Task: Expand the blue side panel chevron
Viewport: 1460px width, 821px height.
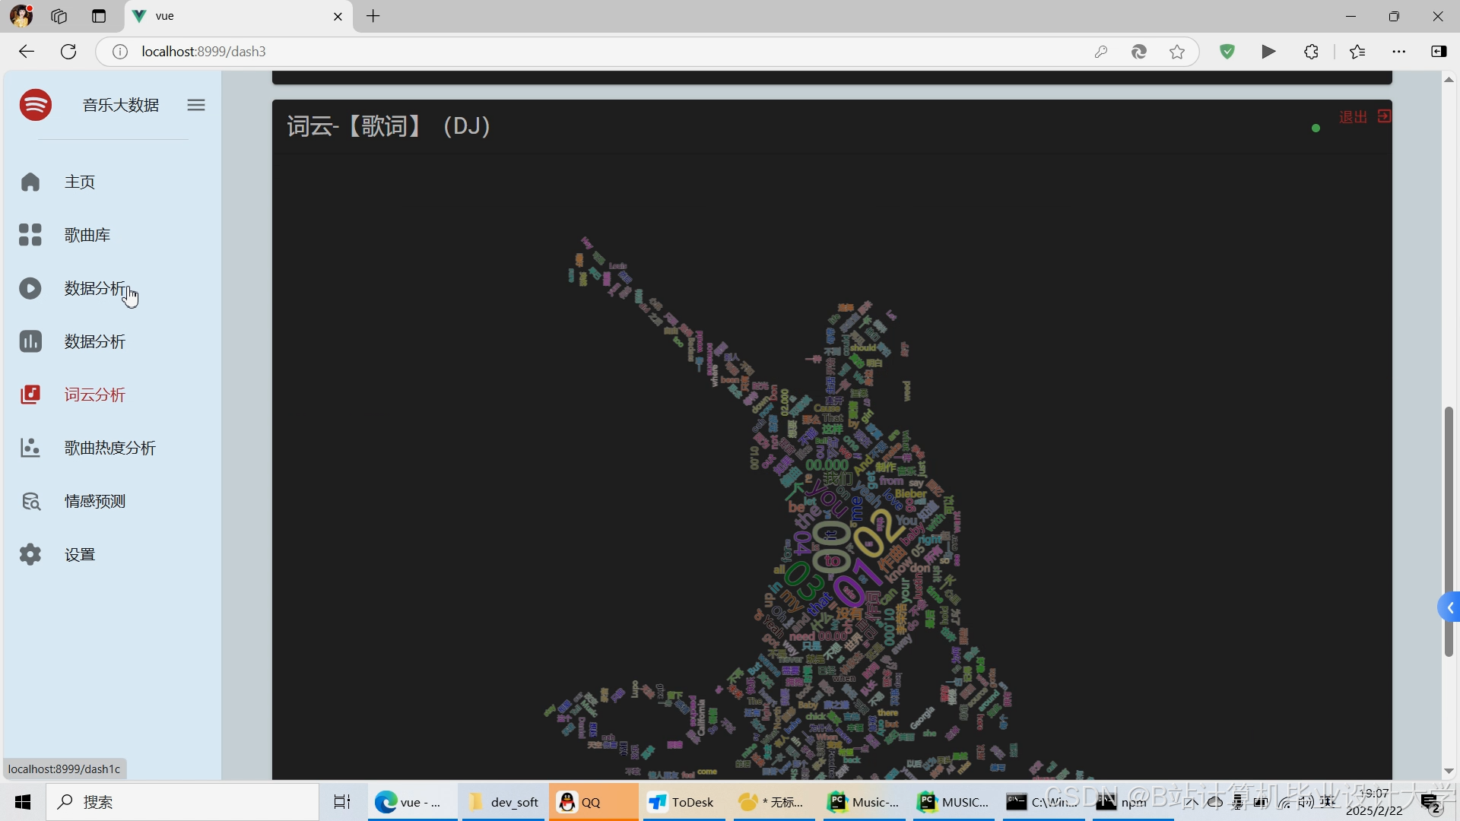Action: pyautogui.click(x=1450, y=607)
